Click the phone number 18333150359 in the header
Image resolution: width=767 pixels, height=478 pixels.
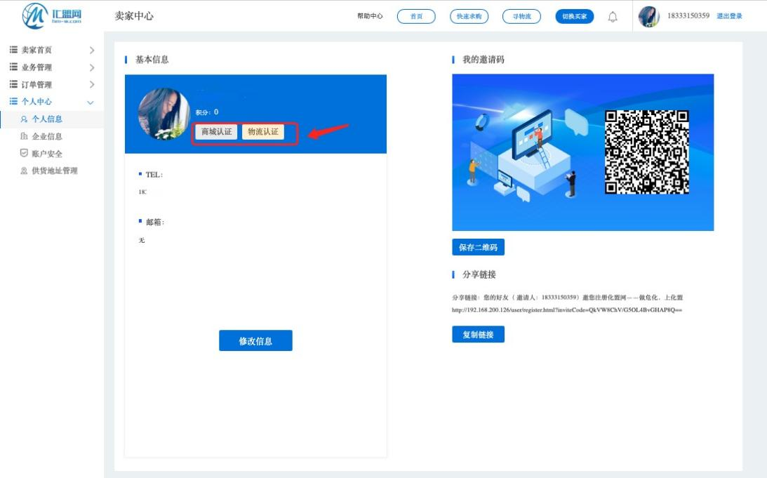click(688, 16)
